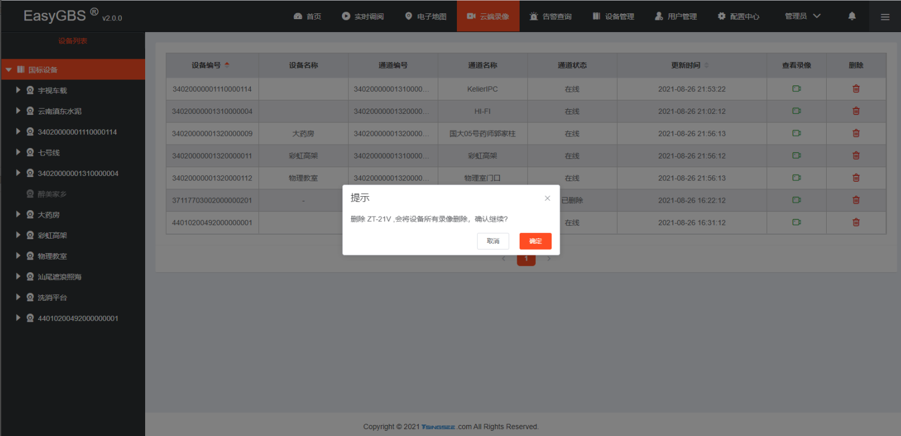Expand the 34020000001310000004 tree node
901x436 pixels.
(x=19, y=173)
